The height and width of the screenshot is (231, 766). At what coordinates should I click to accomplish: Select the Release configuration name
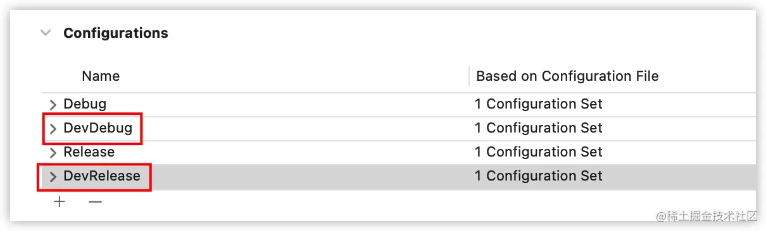point(89,152)
